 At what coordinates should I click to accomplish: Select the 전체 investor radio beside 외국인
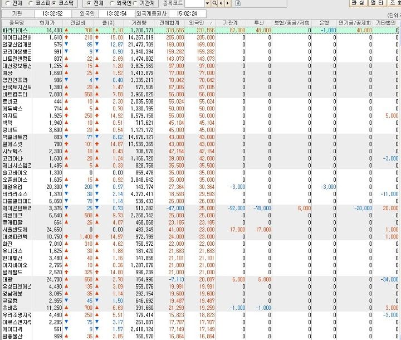(x=89, y=3)
